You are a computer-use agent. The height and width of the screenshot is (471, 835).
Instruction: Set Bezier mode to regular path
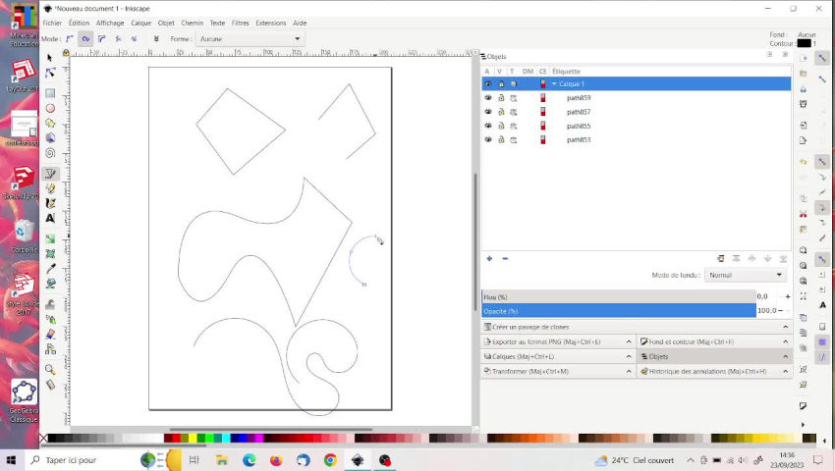click(x=69, y=39)
